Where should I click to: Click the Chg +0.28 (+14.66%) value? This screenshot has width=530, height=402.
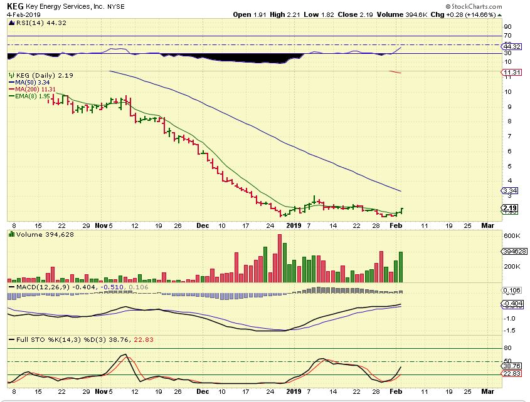(x=463, y=15)
